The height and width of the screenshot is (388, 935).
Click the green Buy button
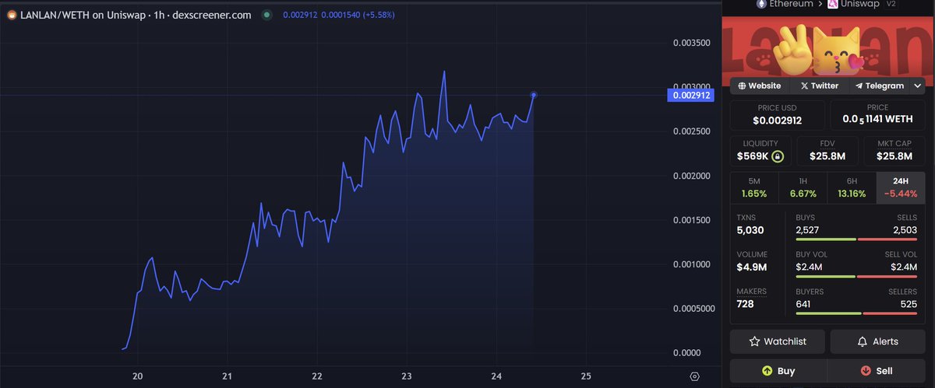coord(778,371)
